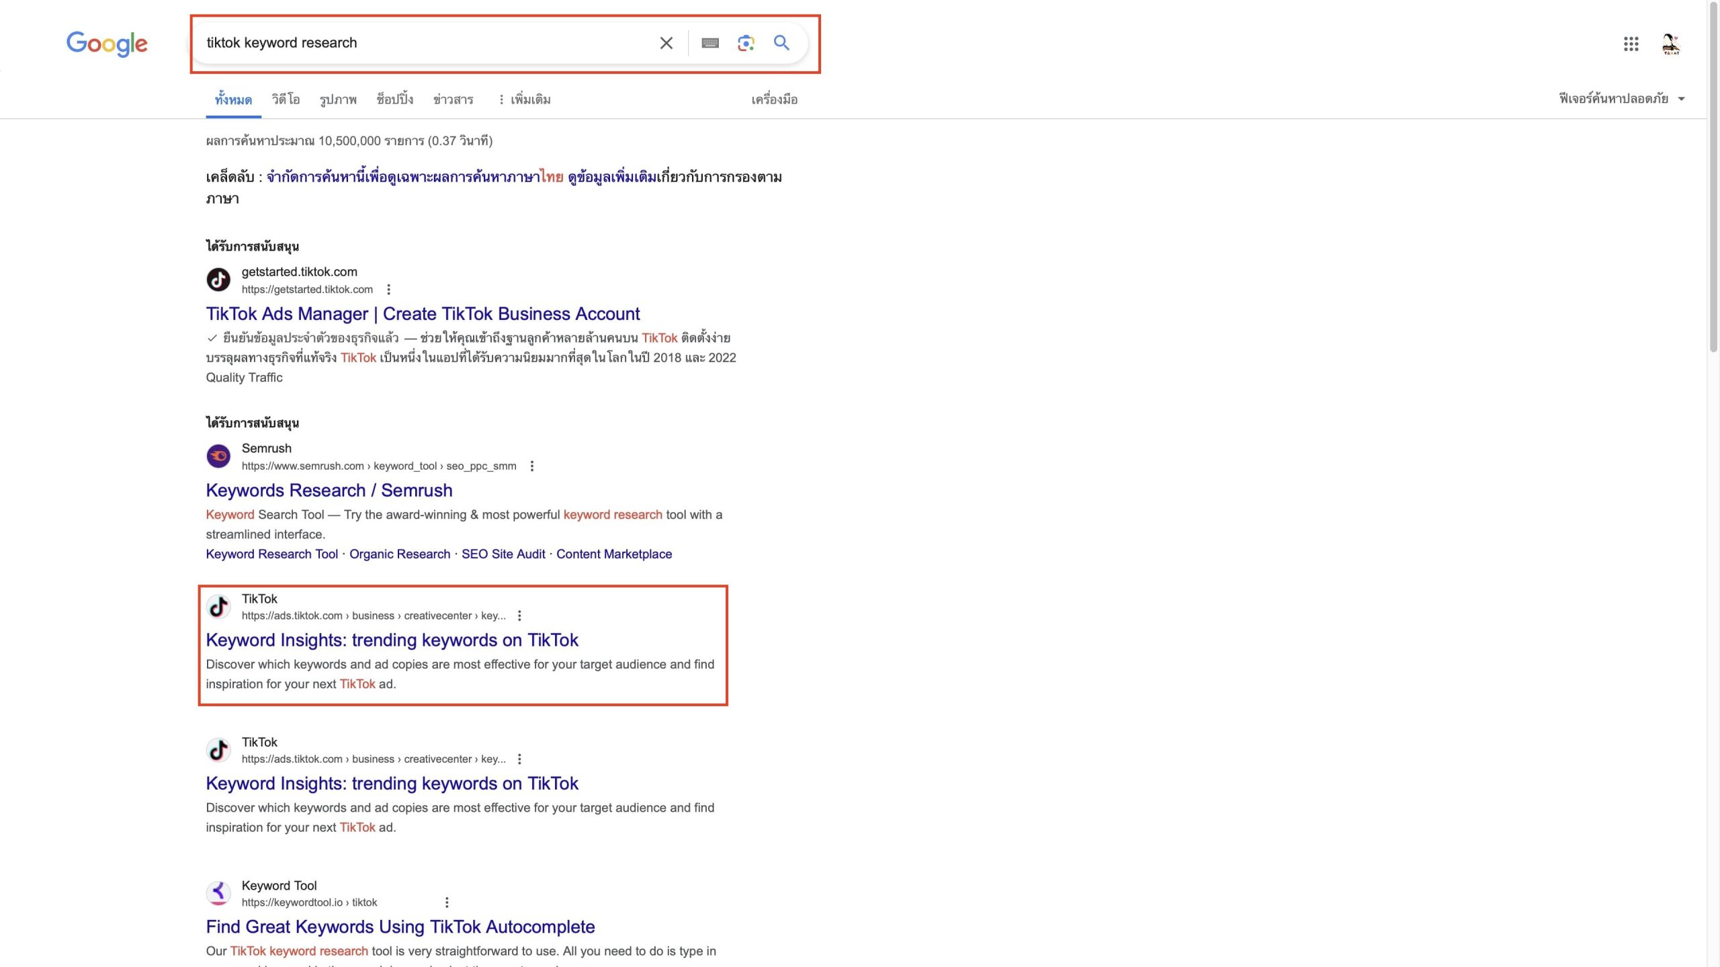The image size is (1720, 967).
Task: Expand the 'เพิ่มเติม' more tabs menu
Action: [x=524, y=99]
